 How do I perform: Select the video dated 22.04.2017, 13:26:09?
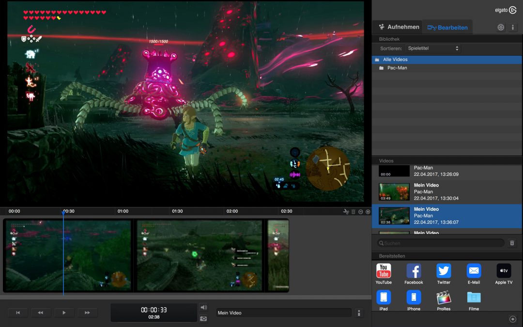[447, 171]
